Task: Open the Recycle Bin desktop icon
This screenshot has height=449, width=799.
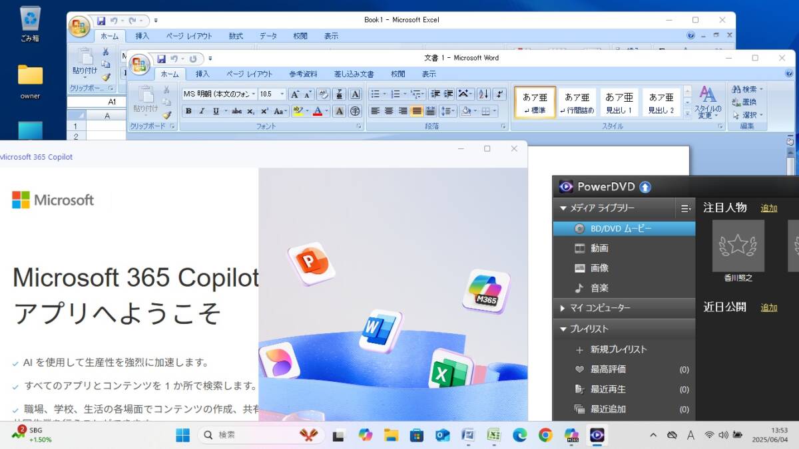Action: click(30, 24)
